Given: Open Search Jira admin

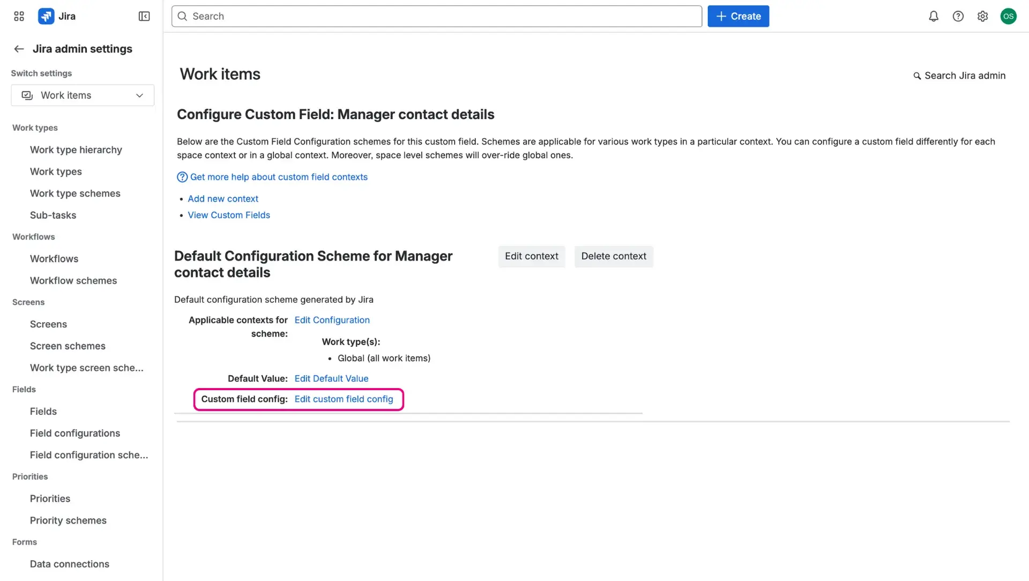Looking at the screenshot, I should tap(959, 76).
